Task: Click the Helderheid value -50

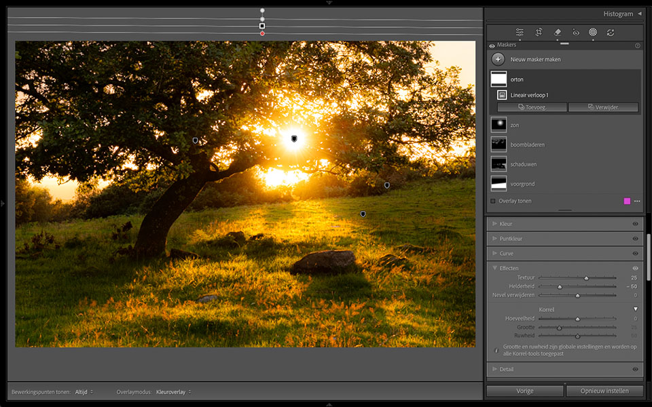Action: [x=632, y=286]
